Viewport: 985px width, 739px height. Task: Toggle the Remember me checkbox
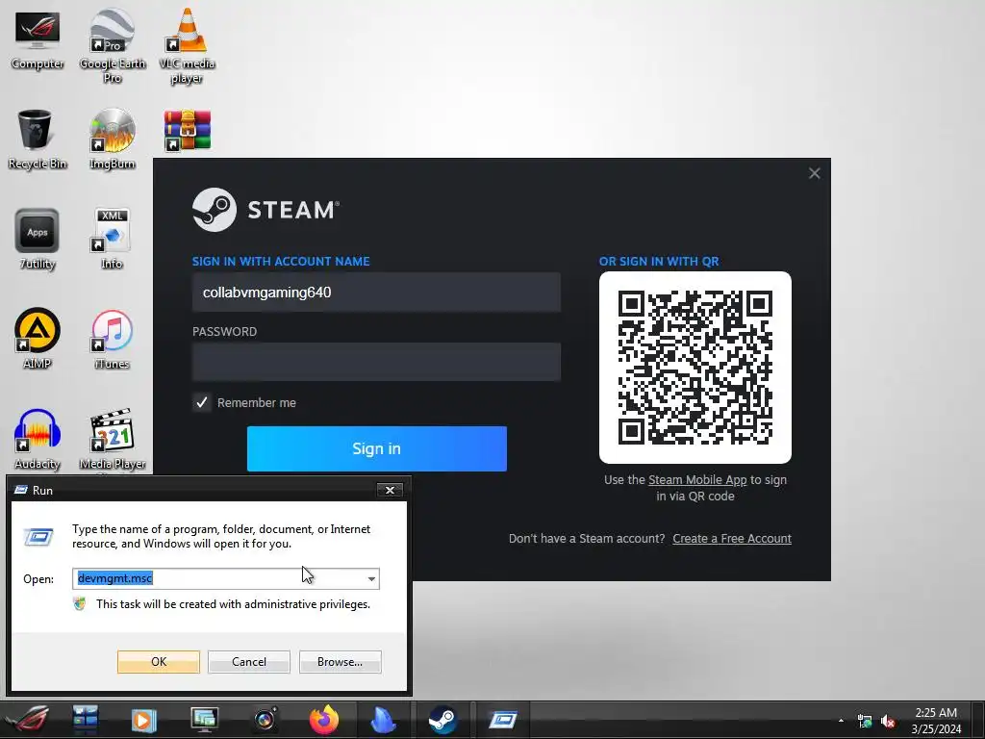coord(202,403)
